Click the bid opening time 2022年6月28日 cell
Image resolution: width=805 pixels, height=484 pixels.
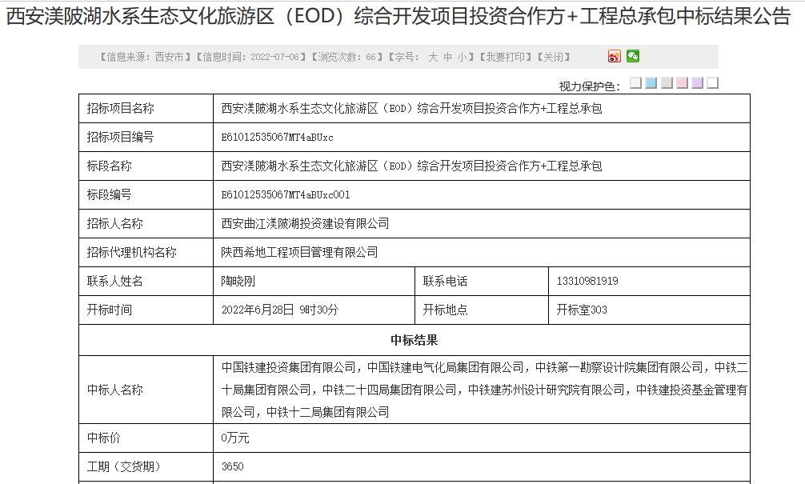pos(279,310)
